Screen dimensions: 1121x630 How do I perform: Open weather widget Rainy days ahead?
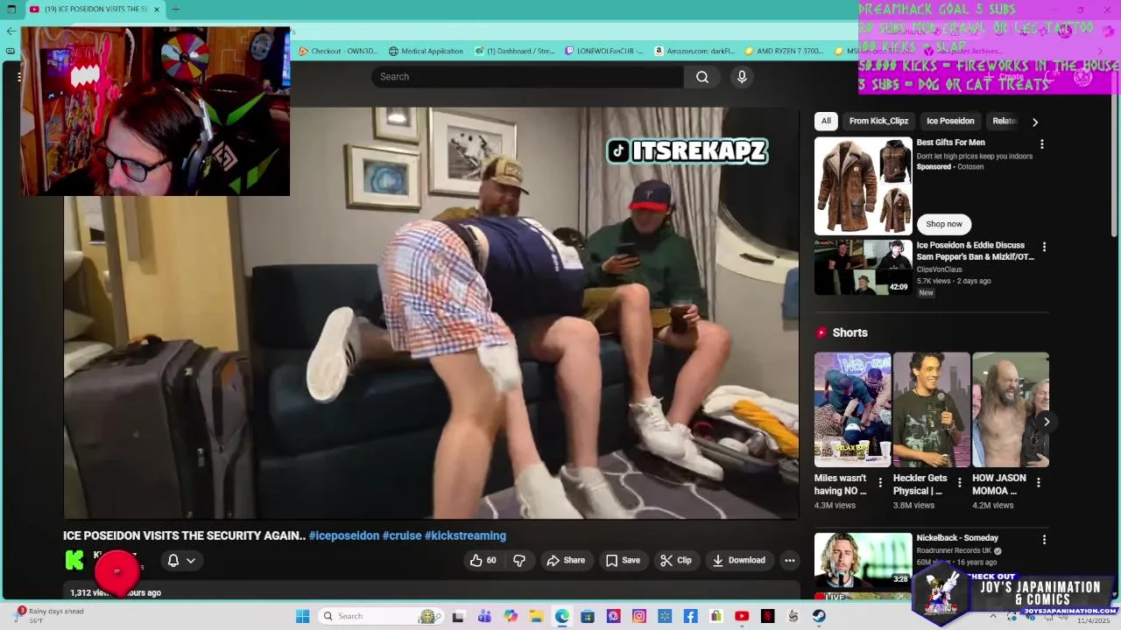tap(50, 616)
